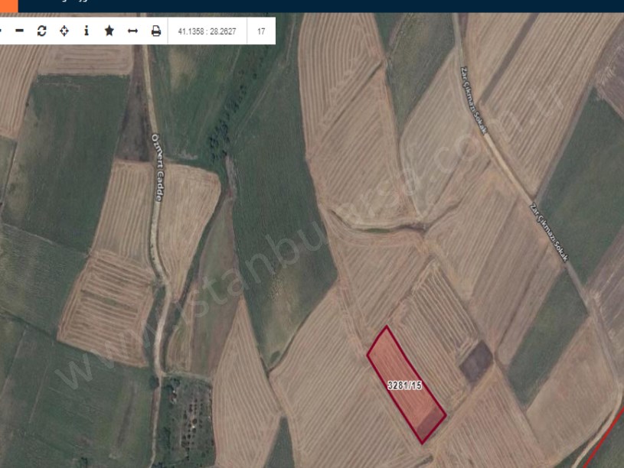Select the zoom out tool
This screenshot has height=468, width=624.
click(18, 32)
